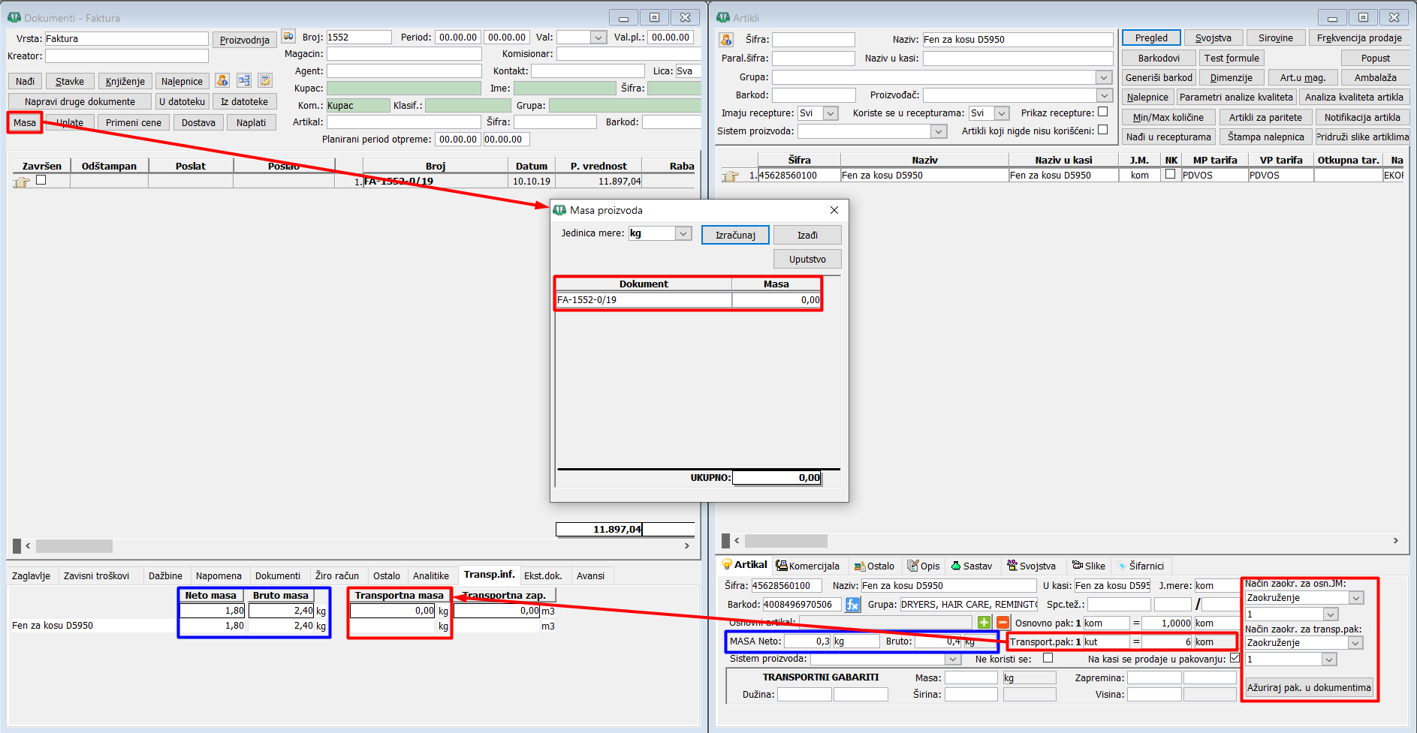Open the Zavisni troškovi tab
This screenshot has width=1417, height=733.
point(96,575)
